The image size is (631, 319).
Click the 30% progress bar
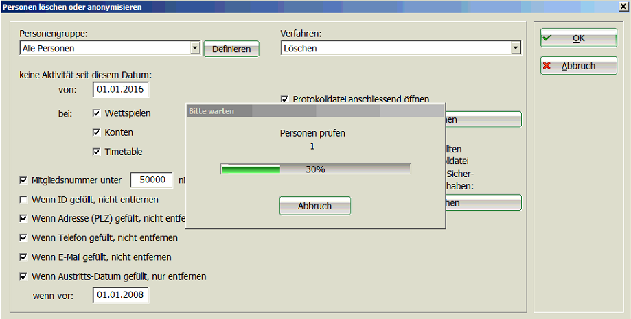coord(315,169)
